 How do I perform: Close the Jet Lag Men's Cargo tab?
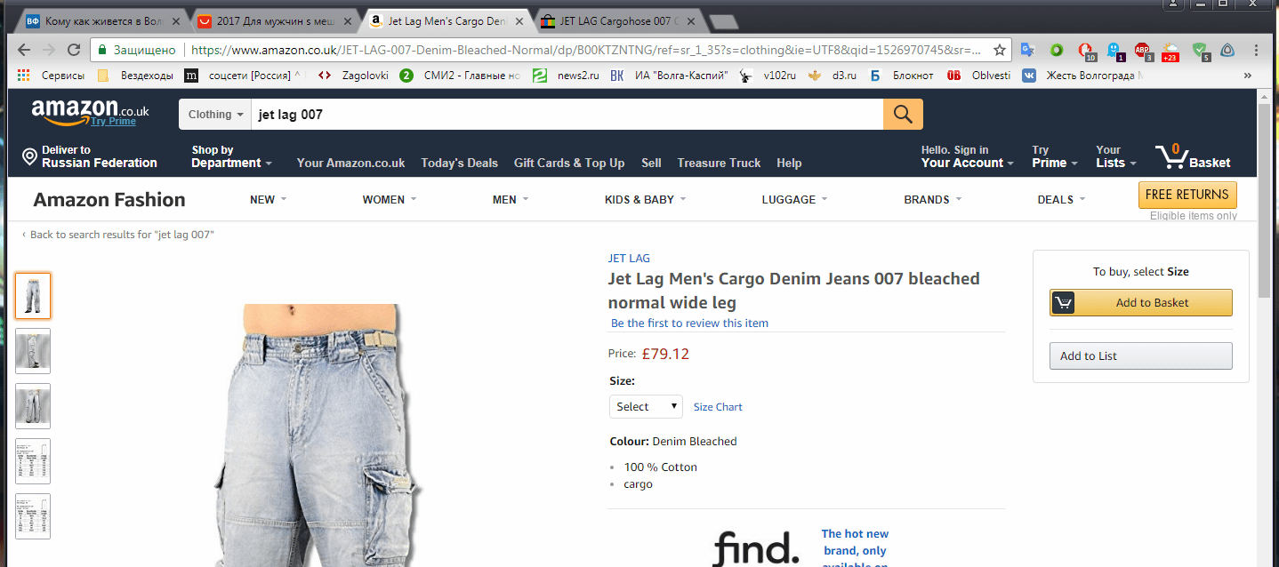[519, 21]
